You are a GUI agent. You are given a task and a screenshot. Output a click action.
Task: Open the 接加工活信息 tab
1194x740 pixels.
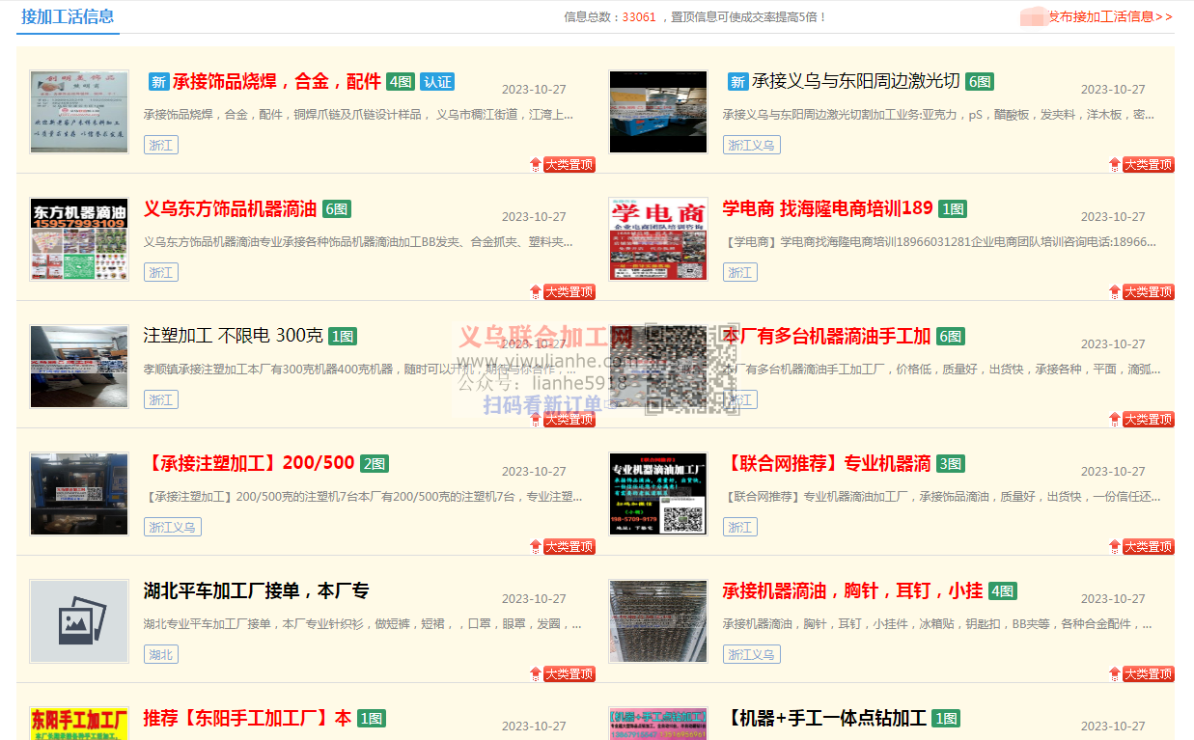pyautogui.click(x=68, y=16)
